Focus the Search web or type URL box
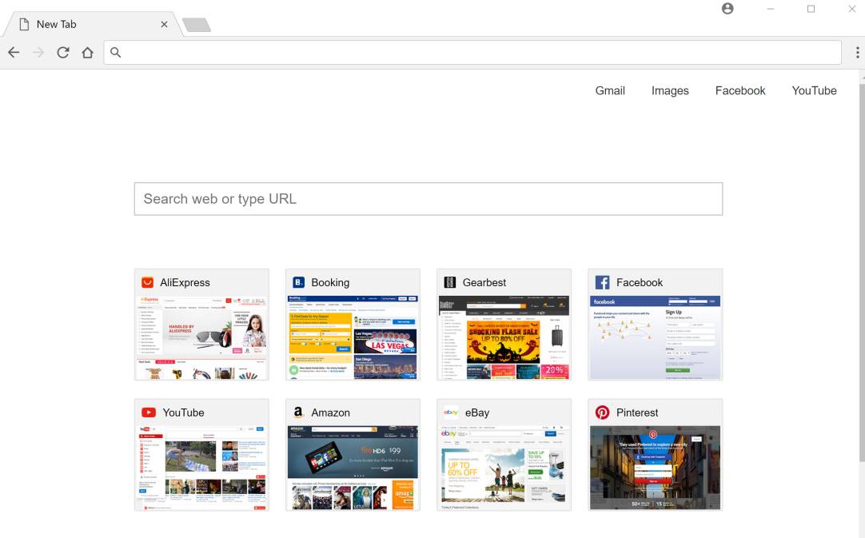The image size is (865, 538). tap(428, 198)
